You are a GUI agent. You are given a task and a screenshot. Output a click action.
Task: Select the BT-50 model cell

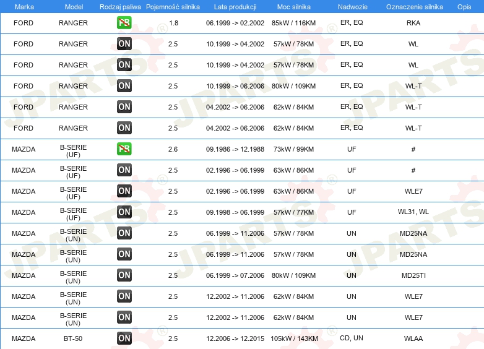pyautogui.click(x=73, y=338)
